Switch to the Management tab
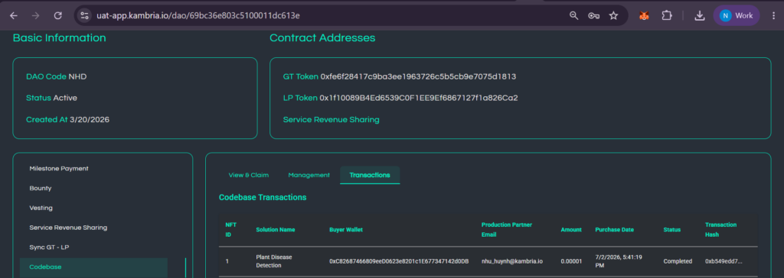The image size is (784, 278). pos(309,175)
